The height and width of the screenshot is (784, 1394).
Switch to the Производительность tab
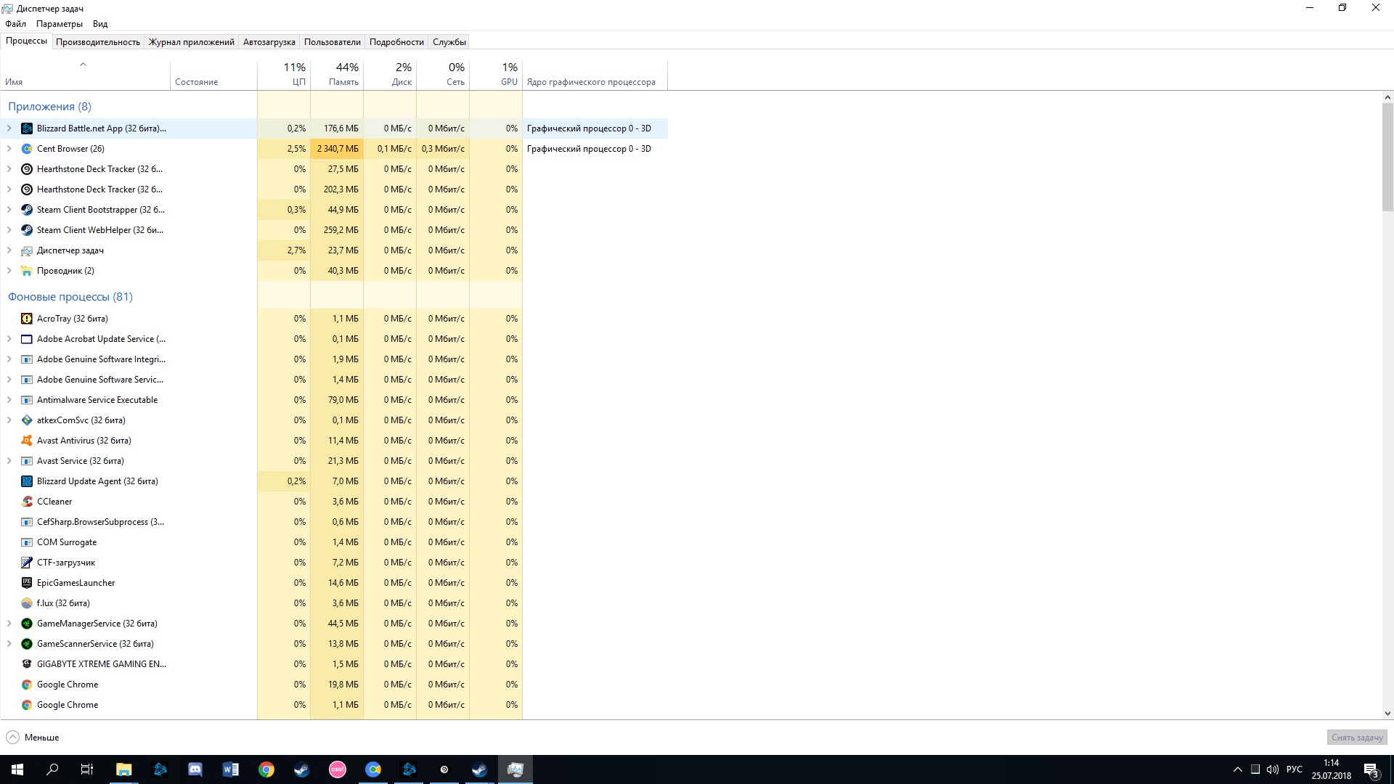98,42
